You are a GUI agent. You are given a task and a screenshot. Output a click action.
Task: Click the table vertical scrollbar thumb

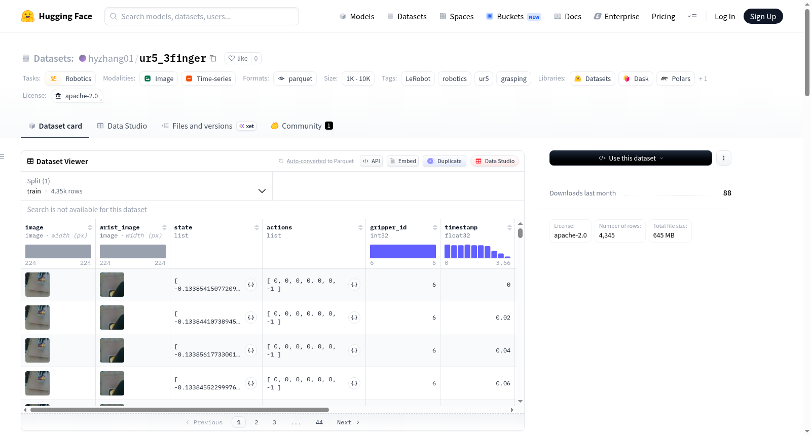[520, 233]
